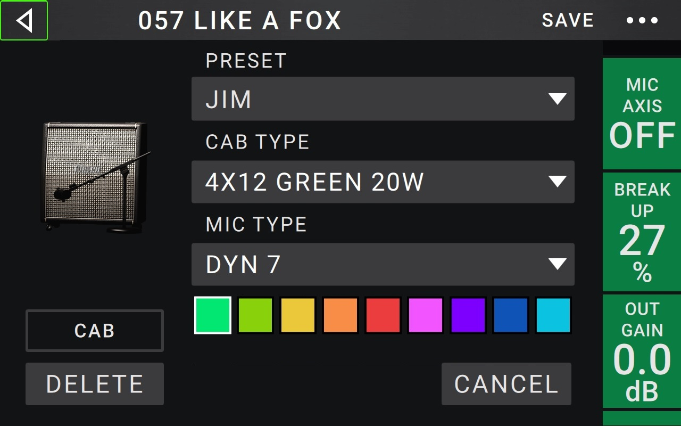681x426 pixels.
Task: Click the cabinet with microphone image
Action: tap(95, 177)
